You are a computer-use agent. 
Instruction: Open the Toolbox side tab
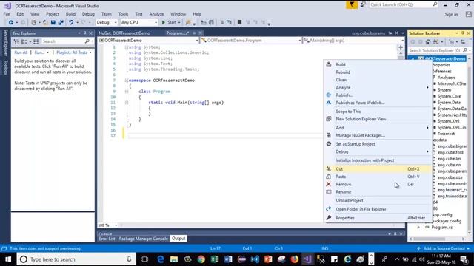pyautogui.click(x=5, y=67)
